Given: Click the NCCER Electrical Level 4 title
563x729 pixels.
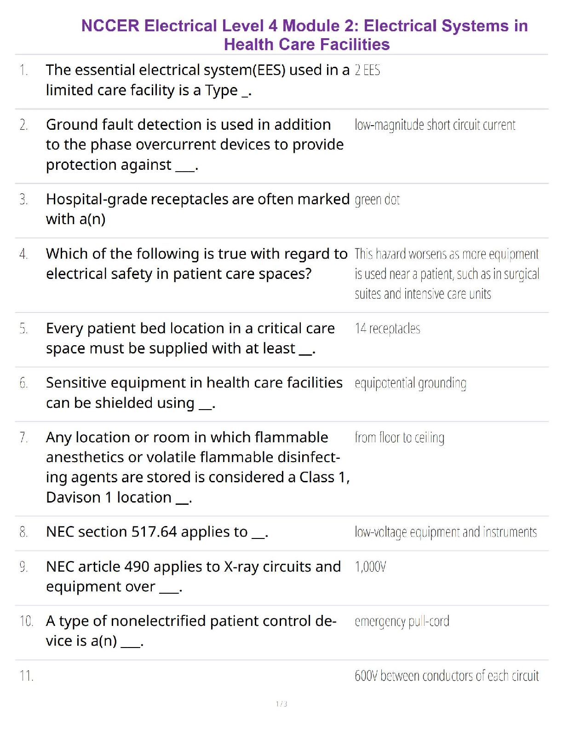Looking at the screenshot, I should point(304,35).
